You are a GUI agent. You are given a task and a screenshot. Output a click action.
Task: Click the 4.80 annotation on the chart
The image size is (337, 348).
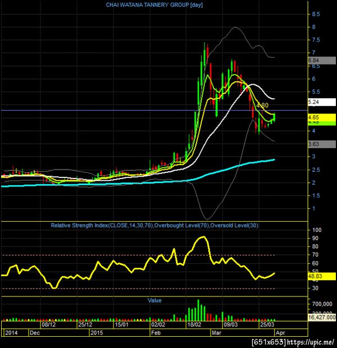tap(262, 105)
